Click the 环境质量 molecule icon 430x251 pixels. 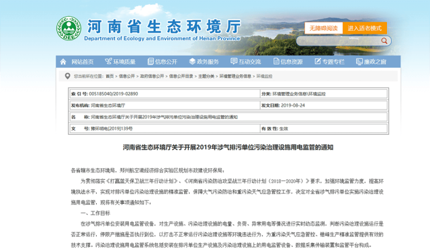108,61
